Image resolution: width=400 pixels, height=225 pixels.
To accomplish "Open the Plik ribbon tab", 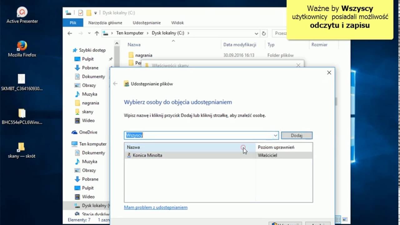I will [73, 23].
